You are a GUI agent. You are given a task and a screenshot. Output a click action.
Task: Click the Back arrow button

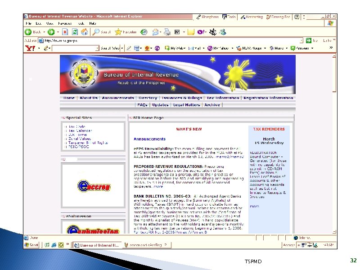pos(28,32)
